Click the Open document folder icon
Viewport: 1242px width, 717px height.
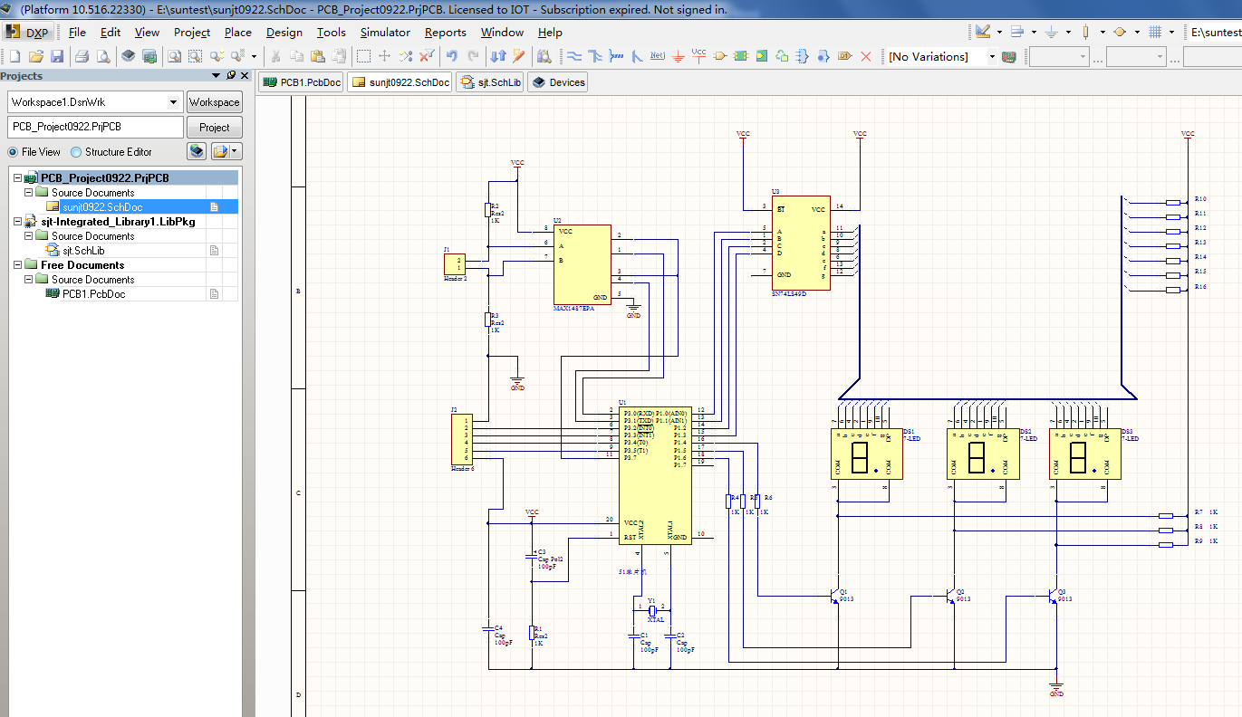tap(35, 56)
